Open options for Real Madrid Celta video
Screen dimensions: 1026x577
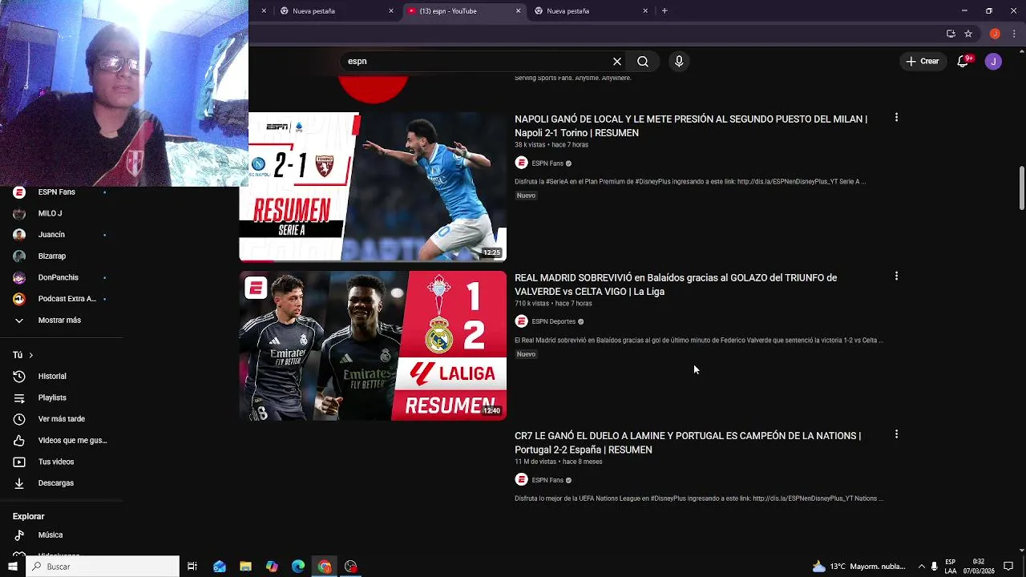click(x=896, y=276)
